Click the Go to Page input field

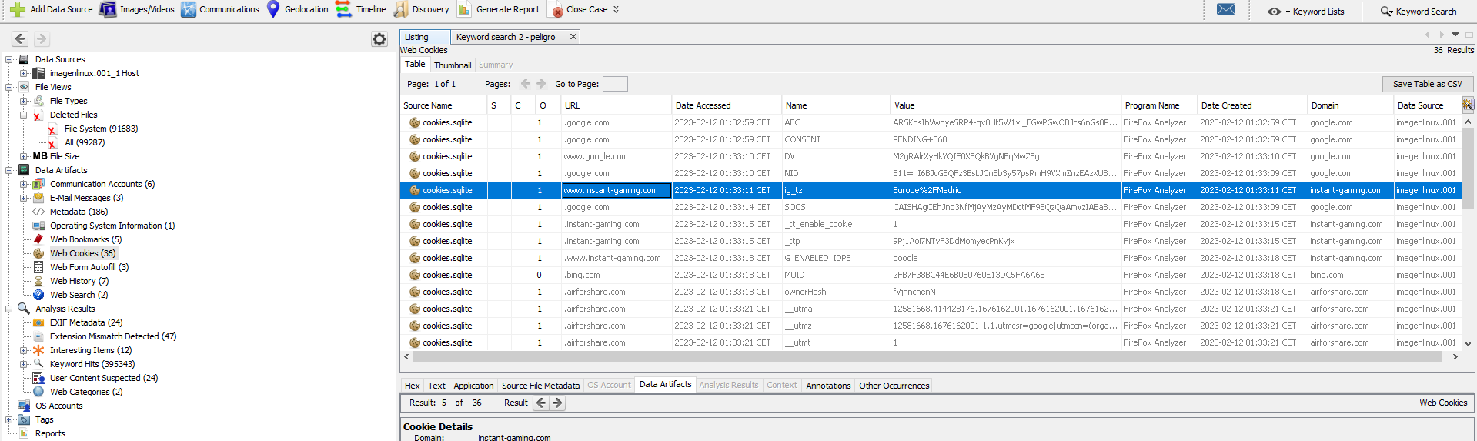[615, 84]
